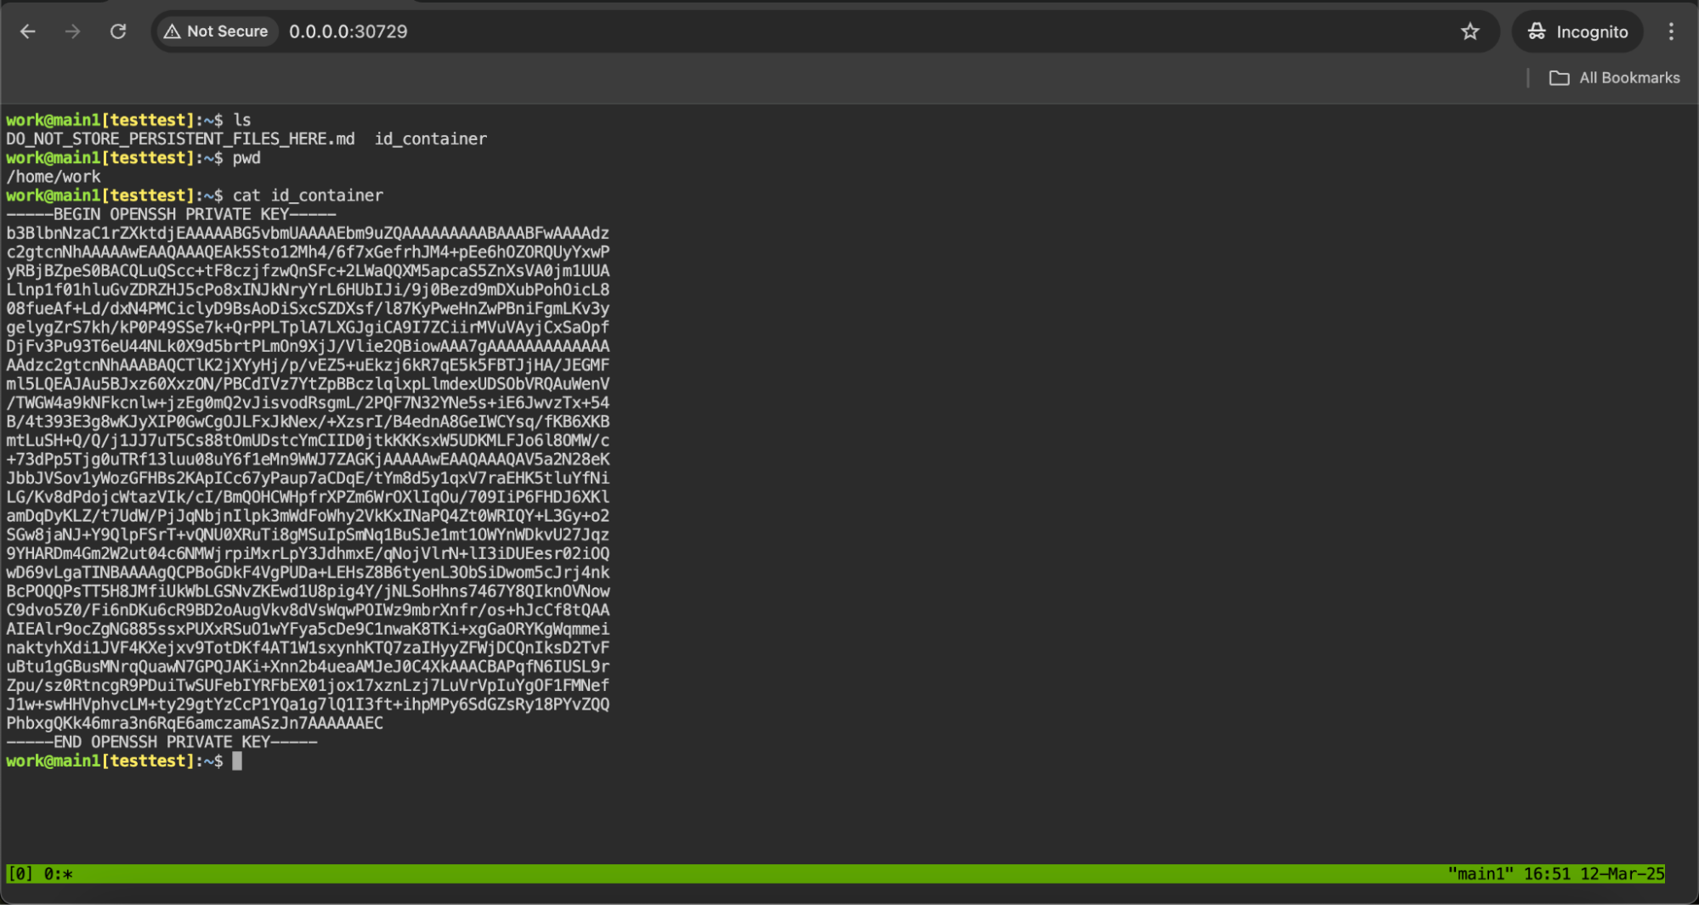Select the id_container filename in ls output
This screenshot has width=1699, height=905.
coord(431,139)
